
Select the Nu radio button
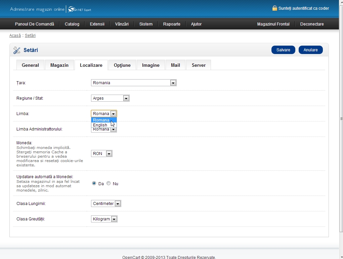(x=109, y=184)
